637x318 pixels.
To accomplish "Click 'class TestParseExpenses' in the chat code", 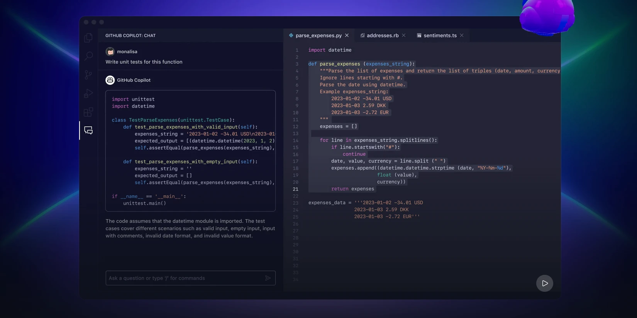I will pyautogui.click(x=173, y=120).
